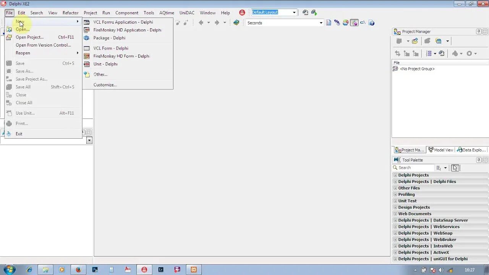Image resolution: width=489 pixels, height=275 pixels.
Task: Click the Save Desktop layout icon
Action: (x=305, y=13)
